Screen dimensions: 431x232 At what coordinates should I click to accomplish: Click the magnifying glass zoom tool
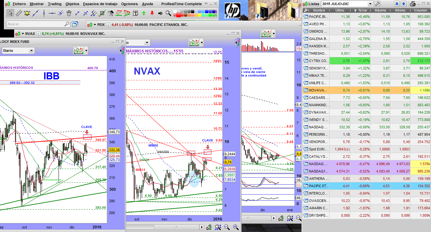168,13
